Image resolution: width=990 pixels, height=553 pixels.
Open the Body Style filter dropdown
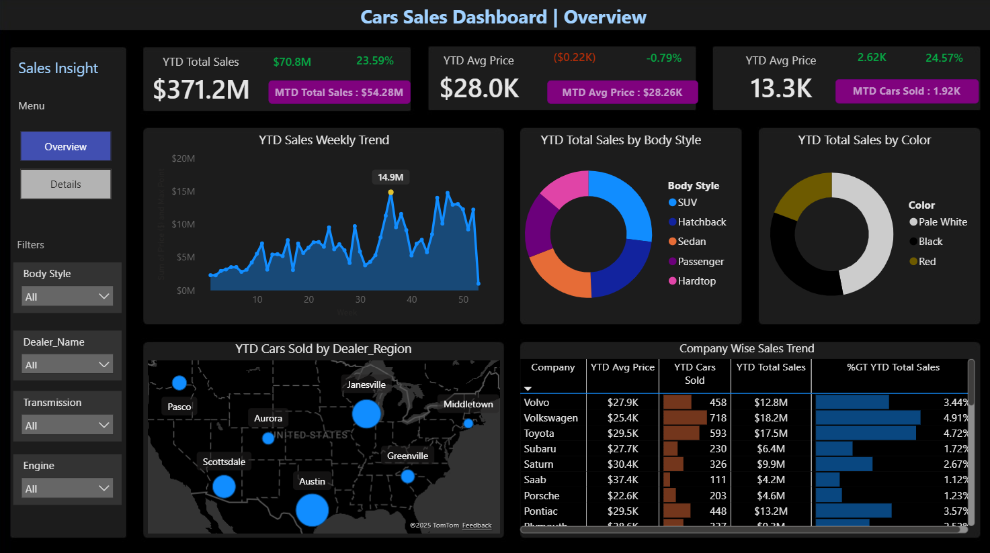(x=67, y=297)
